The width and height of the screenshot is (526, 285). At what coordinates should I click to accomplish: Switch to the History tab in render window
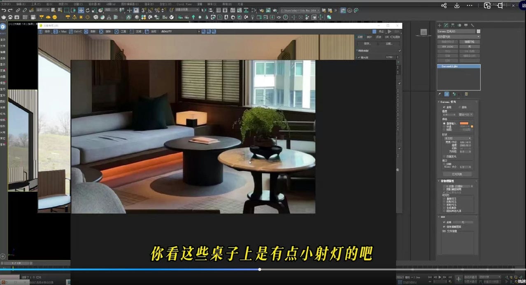pos(379,37)
